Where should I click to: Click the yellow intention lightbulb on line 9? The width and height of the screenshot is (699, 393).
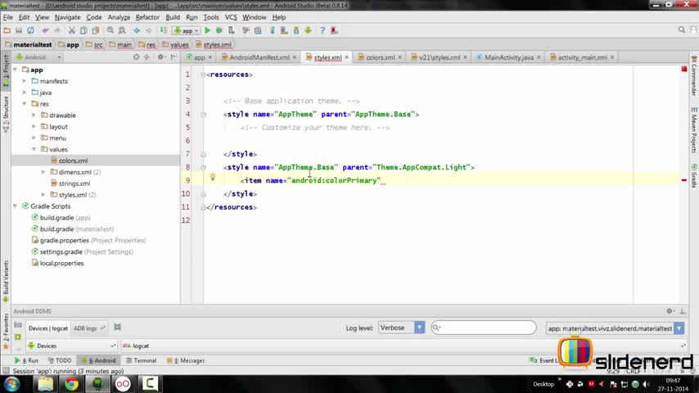212,178
